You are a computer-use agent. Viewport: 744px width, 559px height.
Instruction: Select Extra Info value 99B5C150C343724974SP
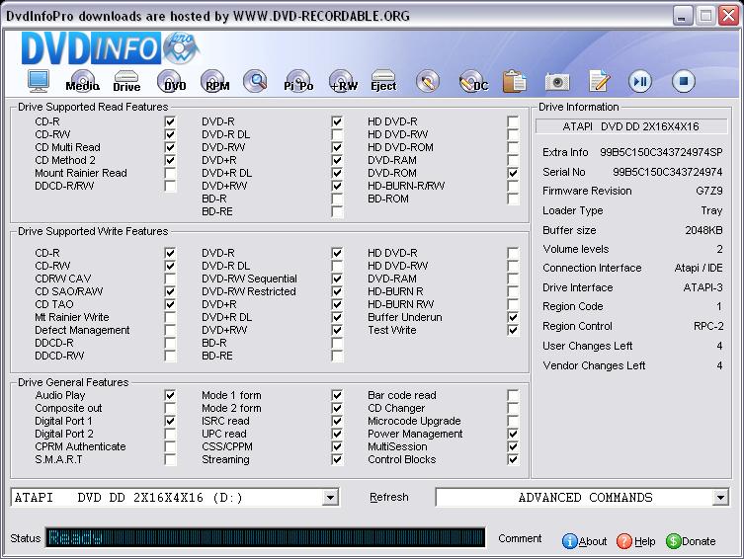tap(661, 152)
